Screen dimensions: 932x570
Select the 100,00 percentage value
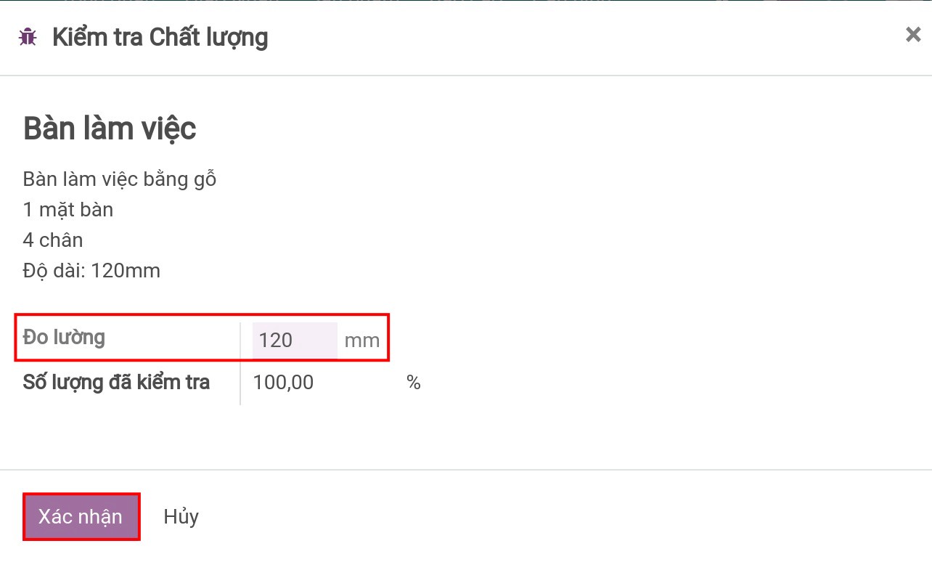[x=283, y=381]
